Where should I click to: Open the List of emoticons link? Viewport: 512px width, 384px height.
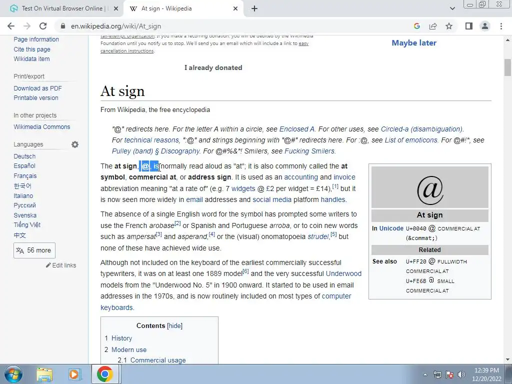coord(411,140)
